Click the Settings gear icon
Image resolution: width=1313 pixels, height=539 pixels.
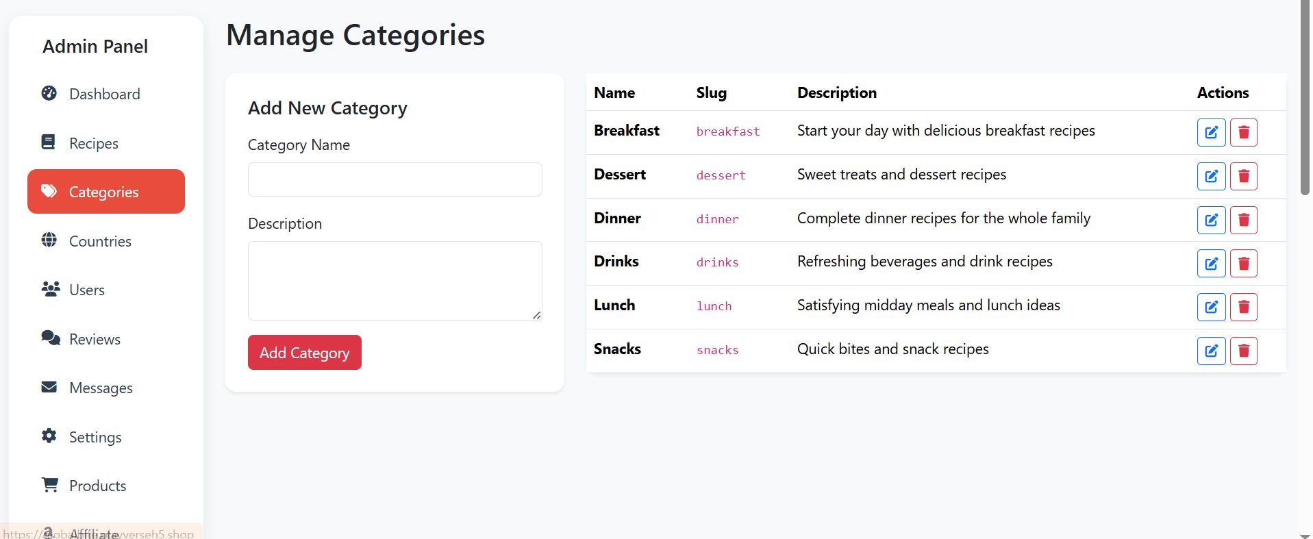[49, 436]
